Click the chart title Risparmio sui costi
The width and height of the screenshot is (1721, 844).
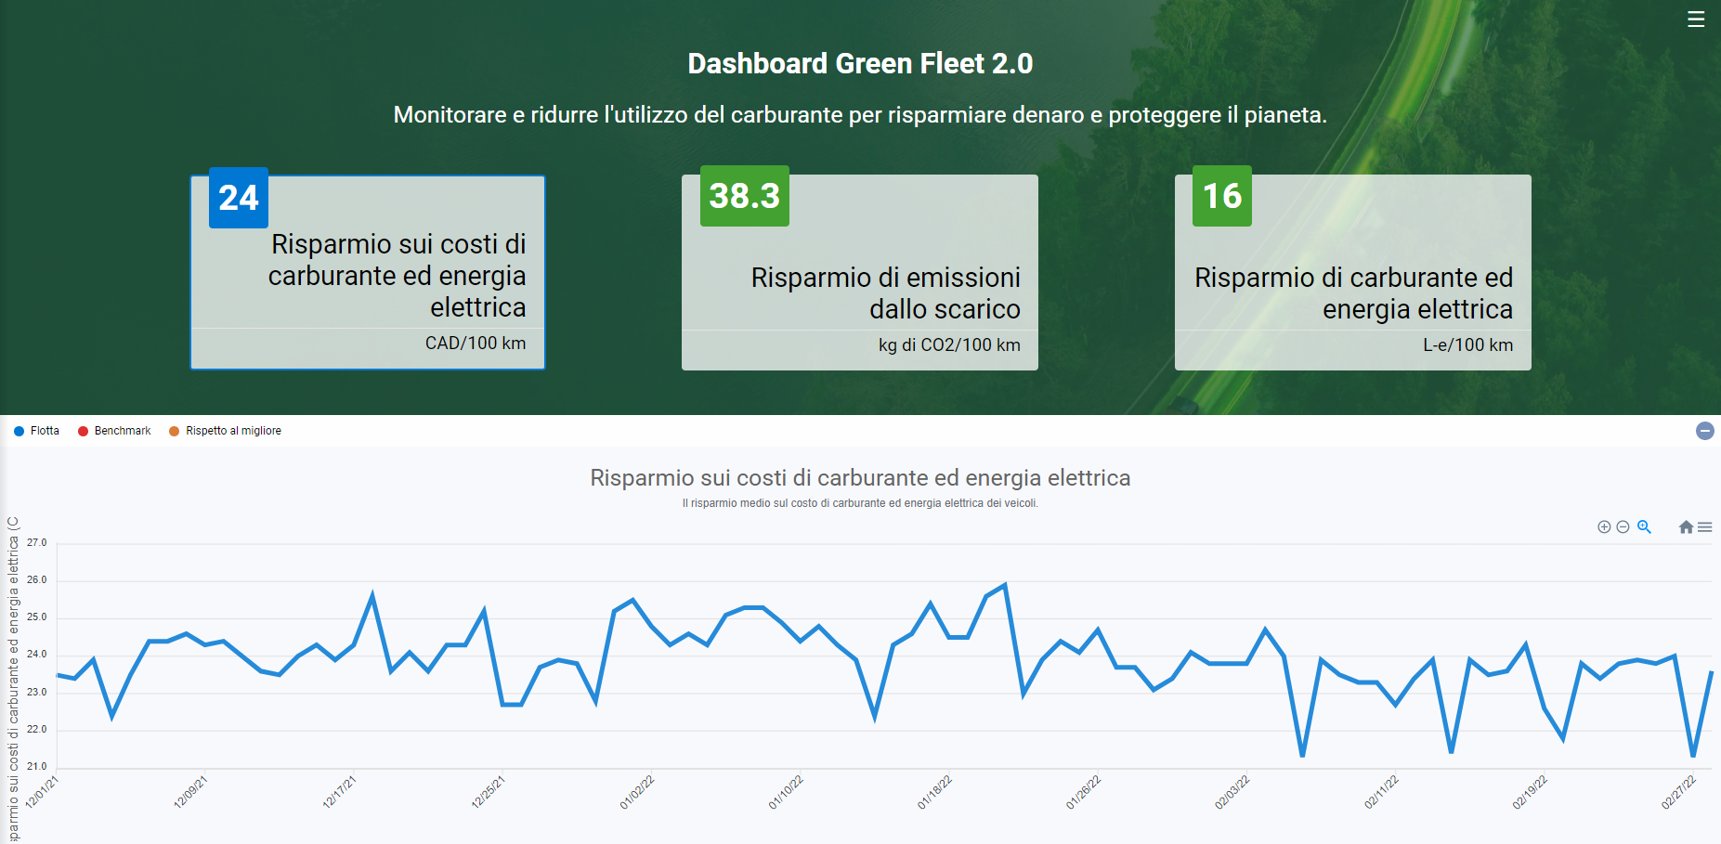pyautogui.click(x=859, y=478)
